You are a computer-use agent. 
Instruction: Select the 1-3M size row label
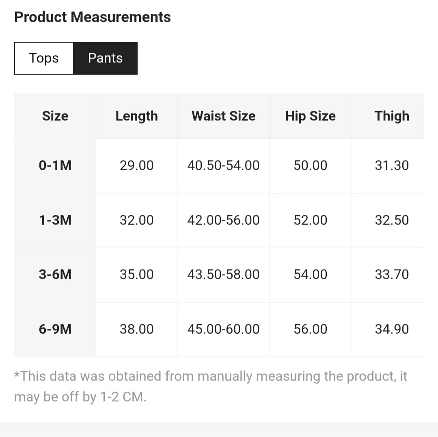(x=55, y=220)
